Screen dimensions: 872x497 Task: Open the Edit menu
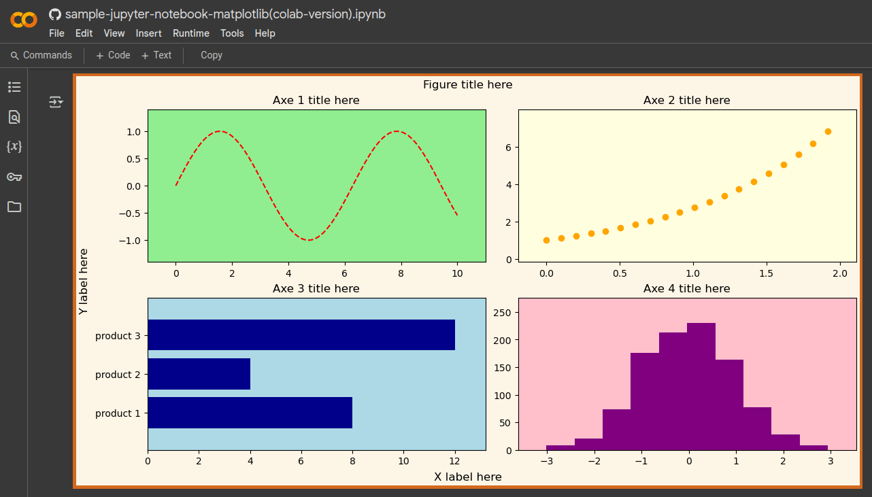click(84, 33)
